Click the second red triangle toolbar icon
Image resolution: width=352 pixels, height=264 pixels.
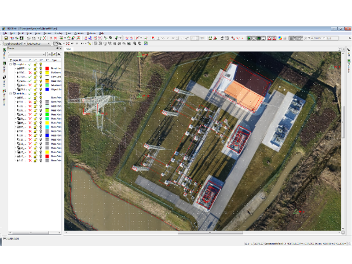[x=274, y=38]
